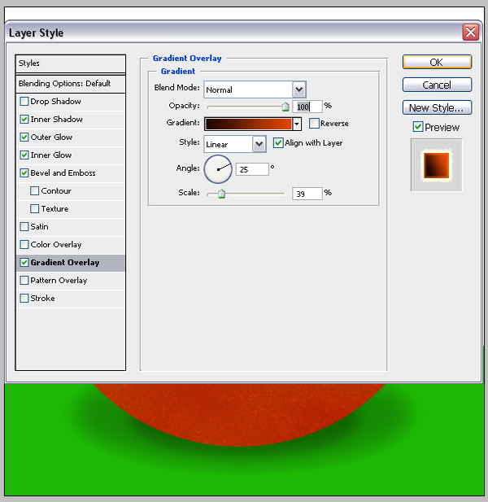Select the Stroke effect label
The width and height of the screenshot is (488, 502).
coord(42,299)
